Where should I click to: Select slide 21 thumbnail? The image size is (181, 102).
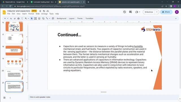point(14,87)
